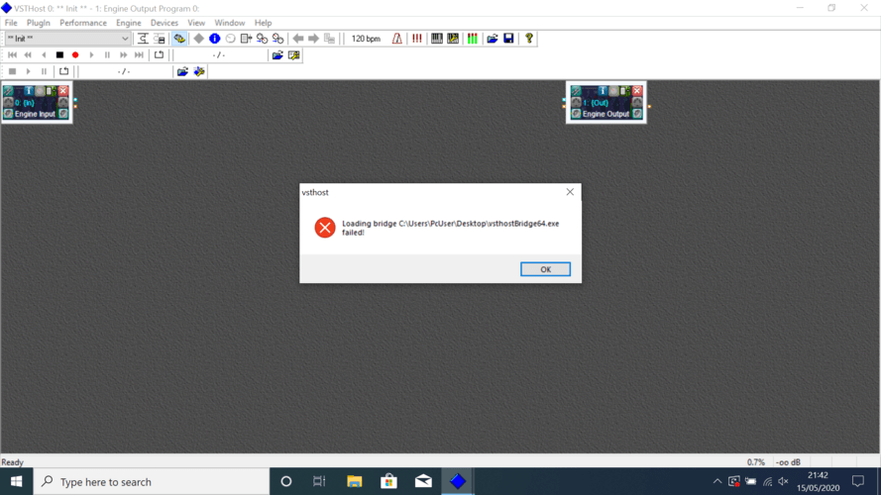Image resolution: width=881 pixels, height=495 pixels.
Task: Click the auto-arrange plugins toolbar icon
Action: (x=143, y=39)
